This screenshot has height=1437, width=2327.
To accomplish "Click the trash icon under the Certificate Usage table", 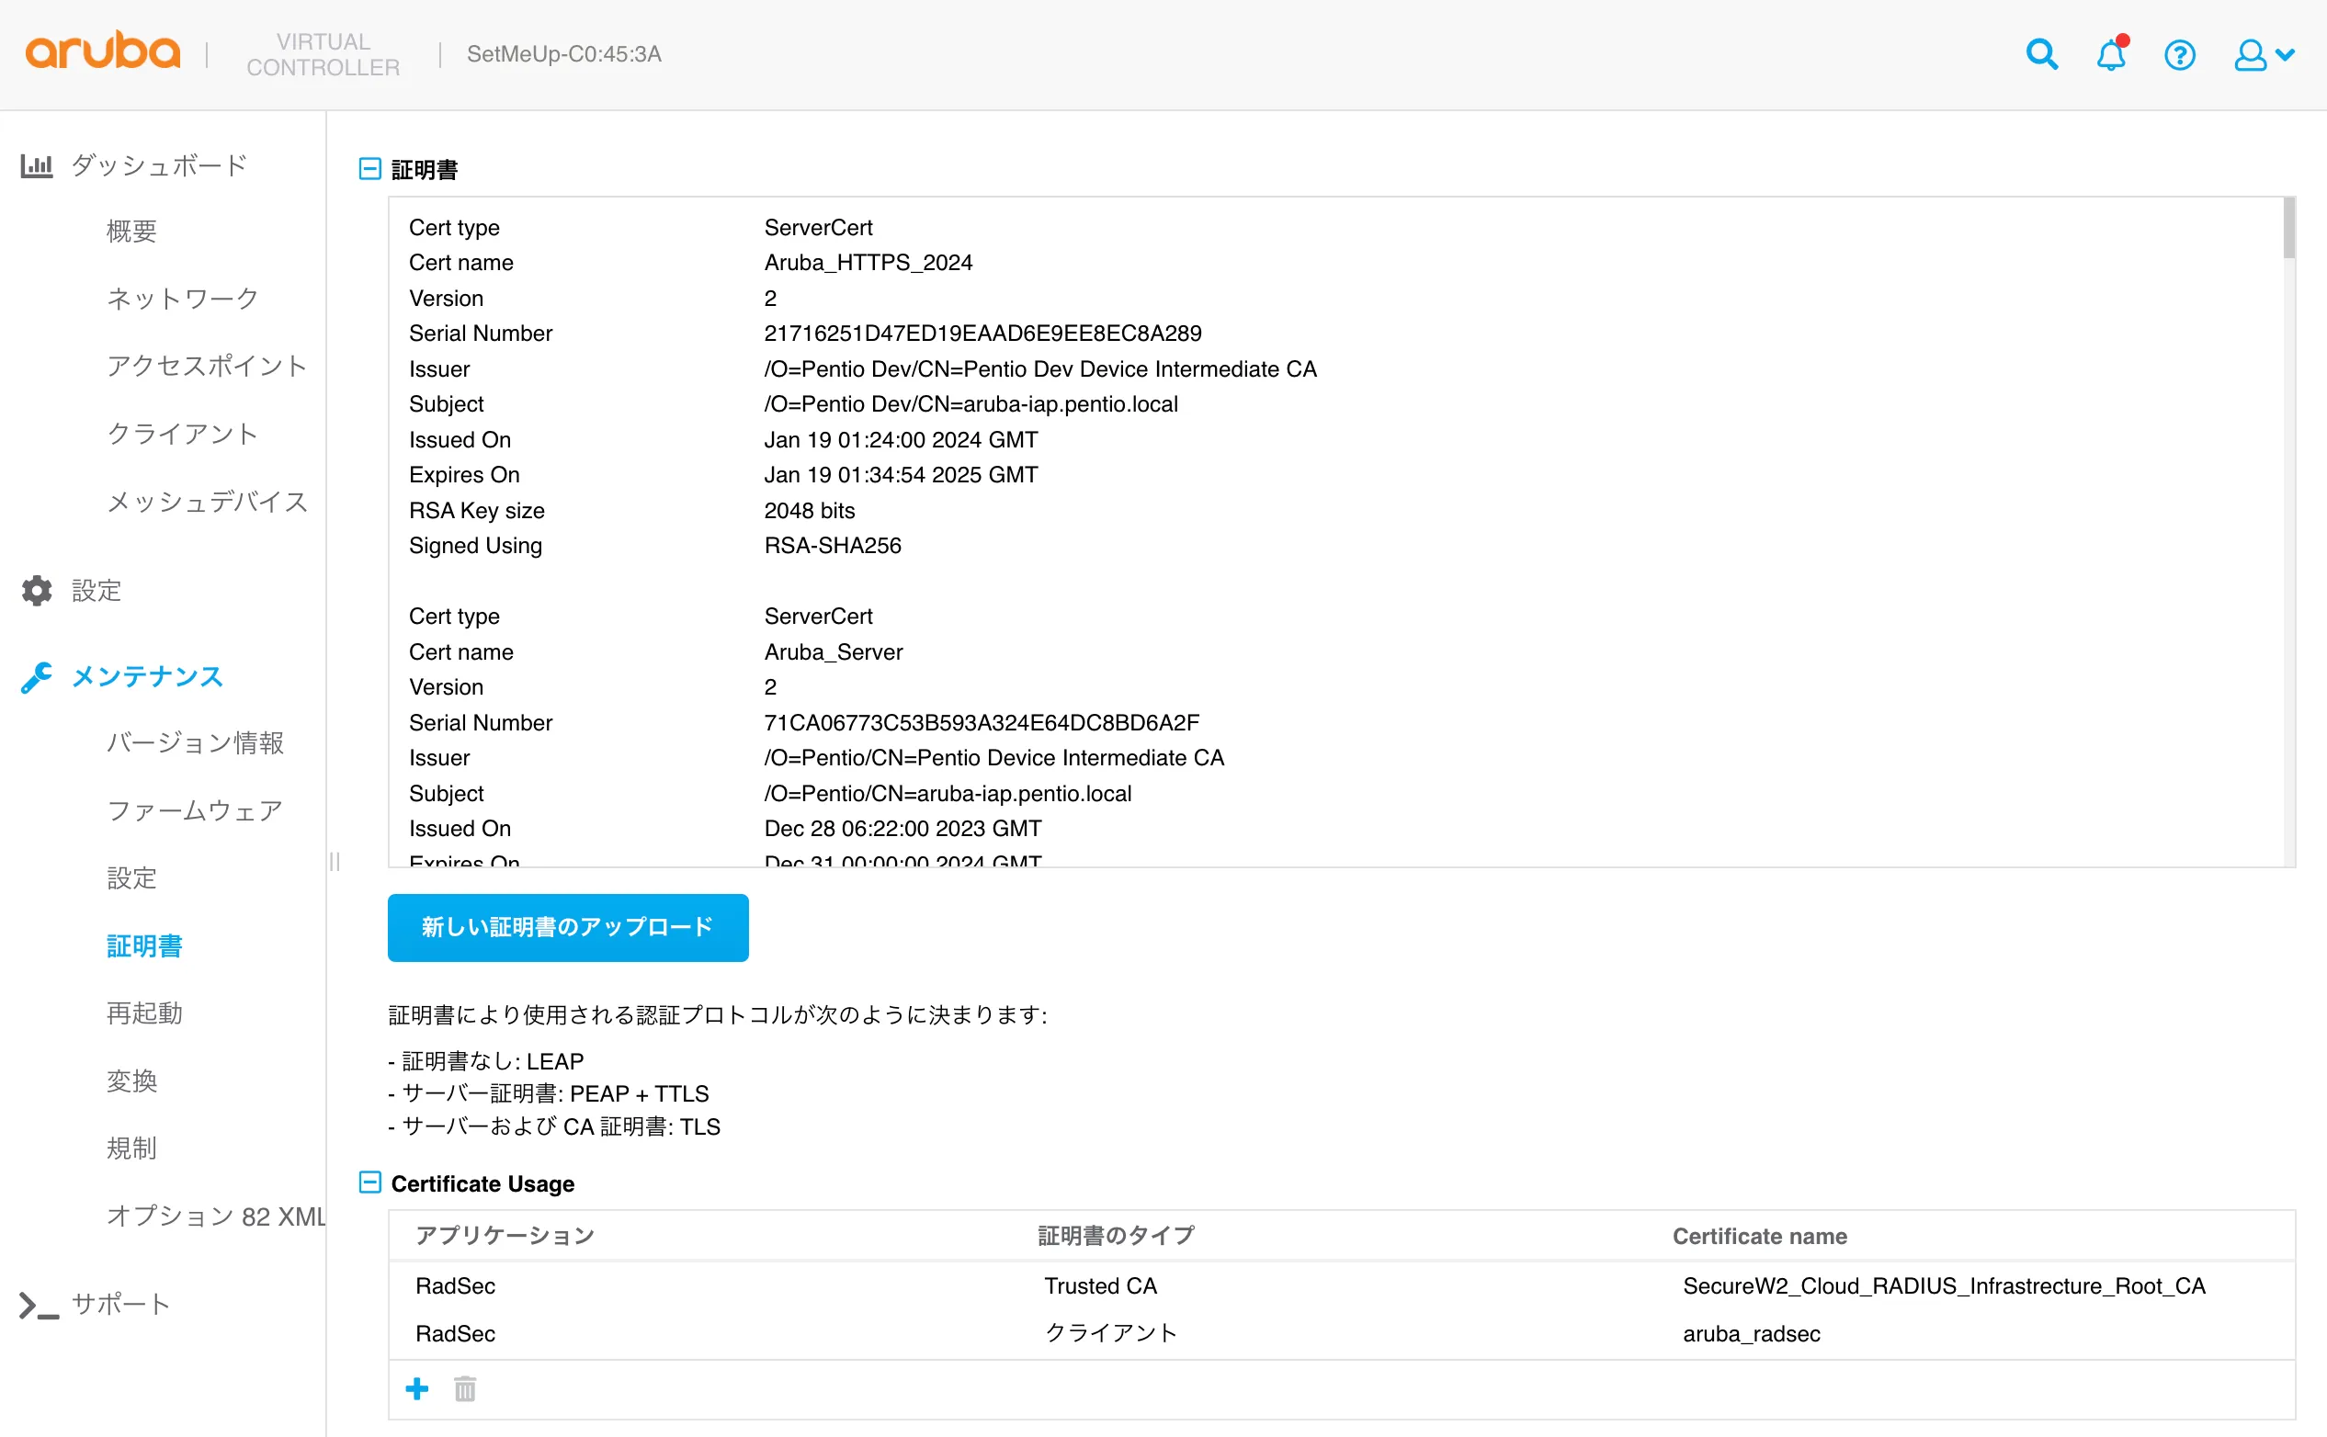I will click(x=465, y=1388).
